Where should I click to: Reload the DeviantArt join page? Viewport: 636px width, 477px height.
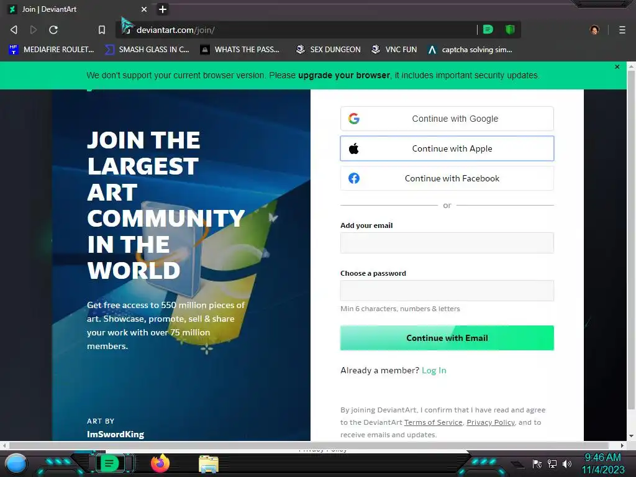[53, 30]
